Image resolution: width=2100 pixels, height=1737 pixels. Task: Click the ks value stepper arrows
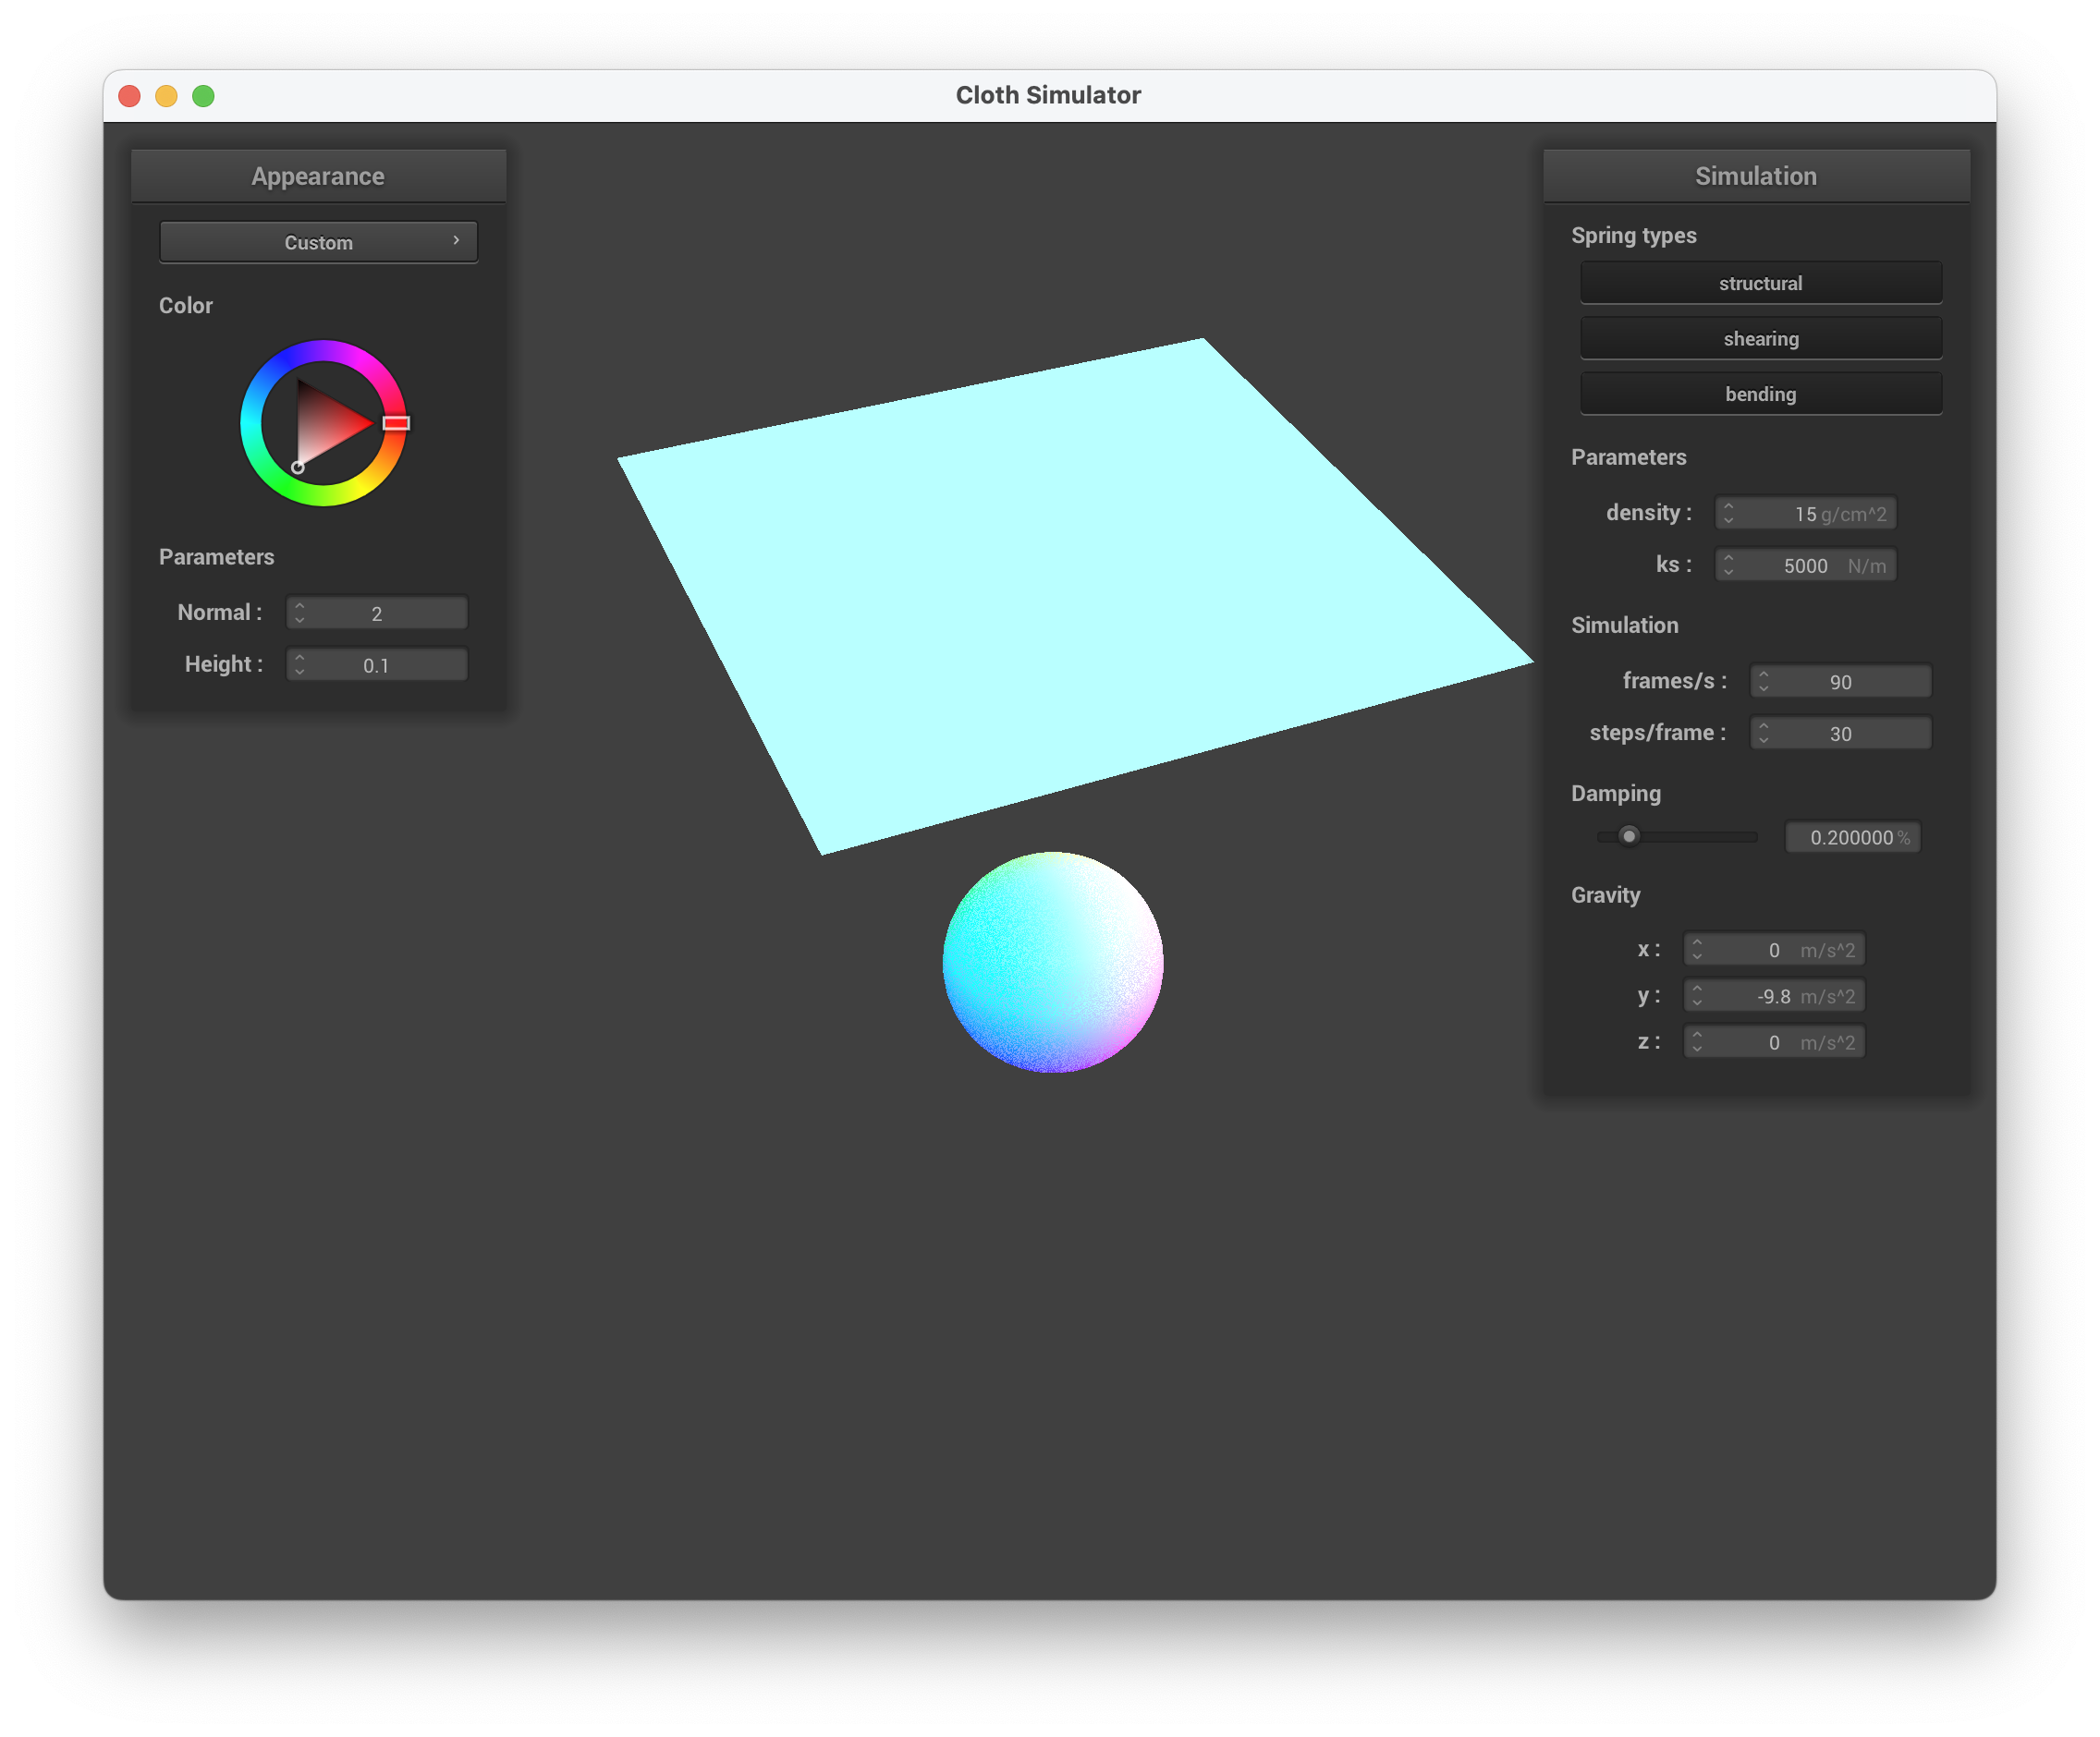coord(1728,565)
